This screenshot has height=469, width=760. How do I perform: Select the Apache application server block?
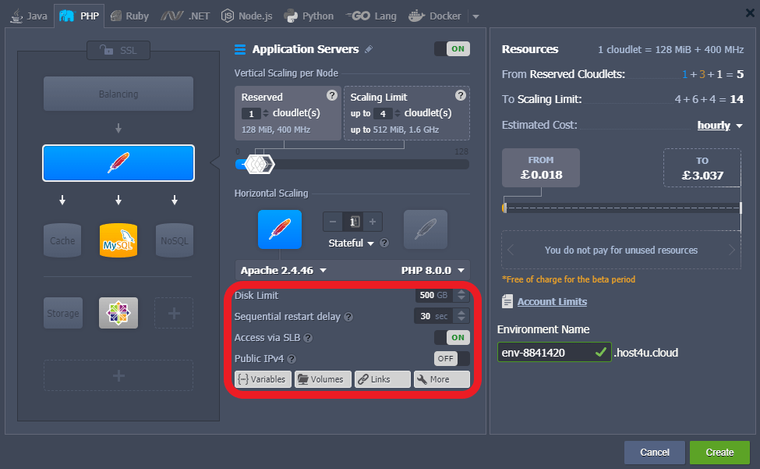[118, 163]
